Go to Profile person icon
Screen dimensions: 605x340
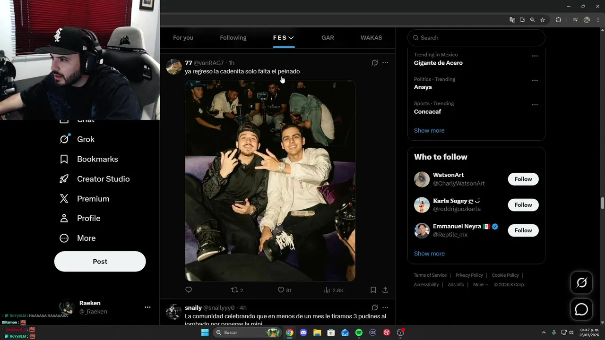coord(64,218)
